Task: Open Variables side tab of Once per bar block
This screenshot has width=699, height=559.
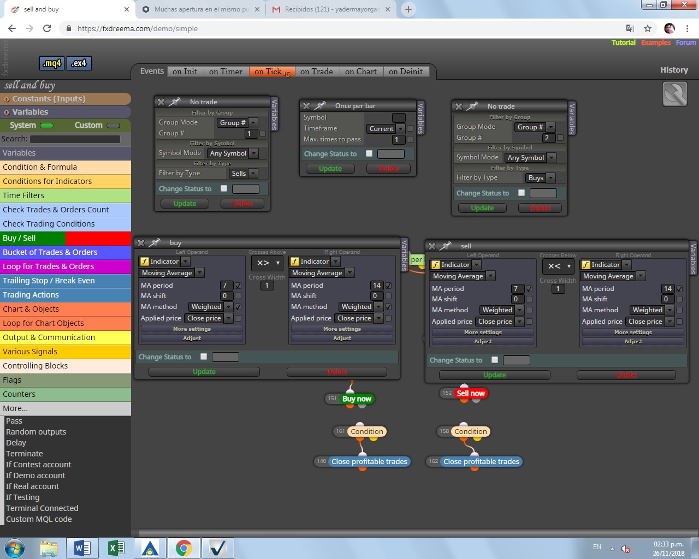Action: pyautogui.click(x=420, y=117)
